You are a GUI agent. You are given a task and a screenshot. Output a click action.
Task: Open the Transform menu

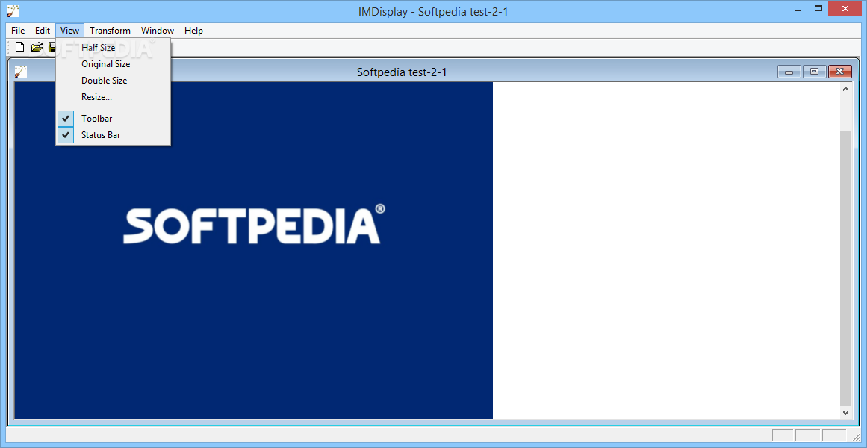[110, 31]
